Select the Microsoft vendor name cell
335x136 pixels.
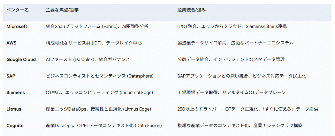[17, 26]
